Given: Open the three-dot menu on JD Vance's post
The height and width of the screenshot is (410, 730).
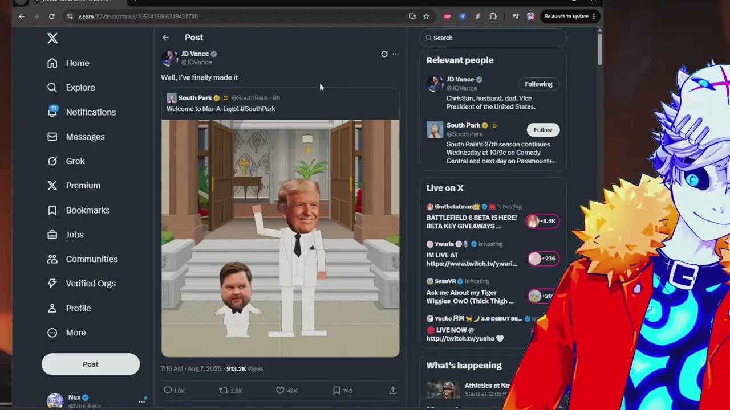Looking at the screenshot, I should point(396,54).
